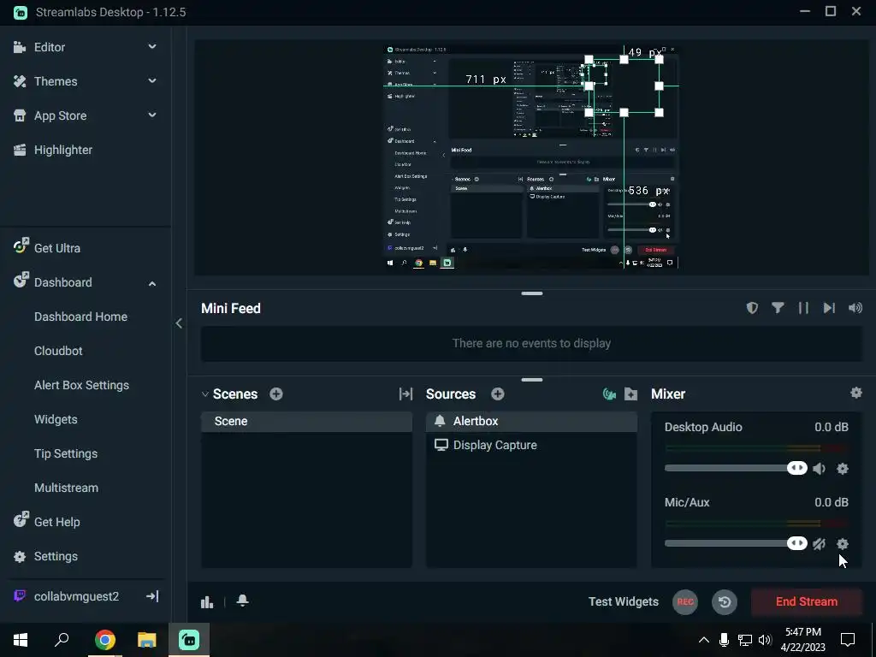Unmute the Mic/Aux speaker icon

tap(819, 543)
